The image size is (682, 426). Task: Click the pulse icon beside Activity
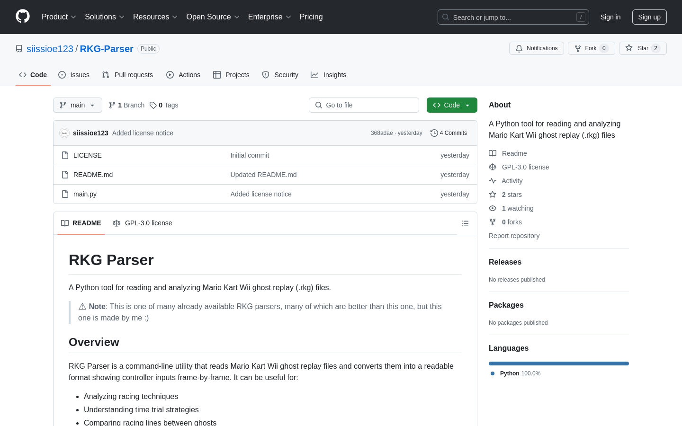(493, 181)
